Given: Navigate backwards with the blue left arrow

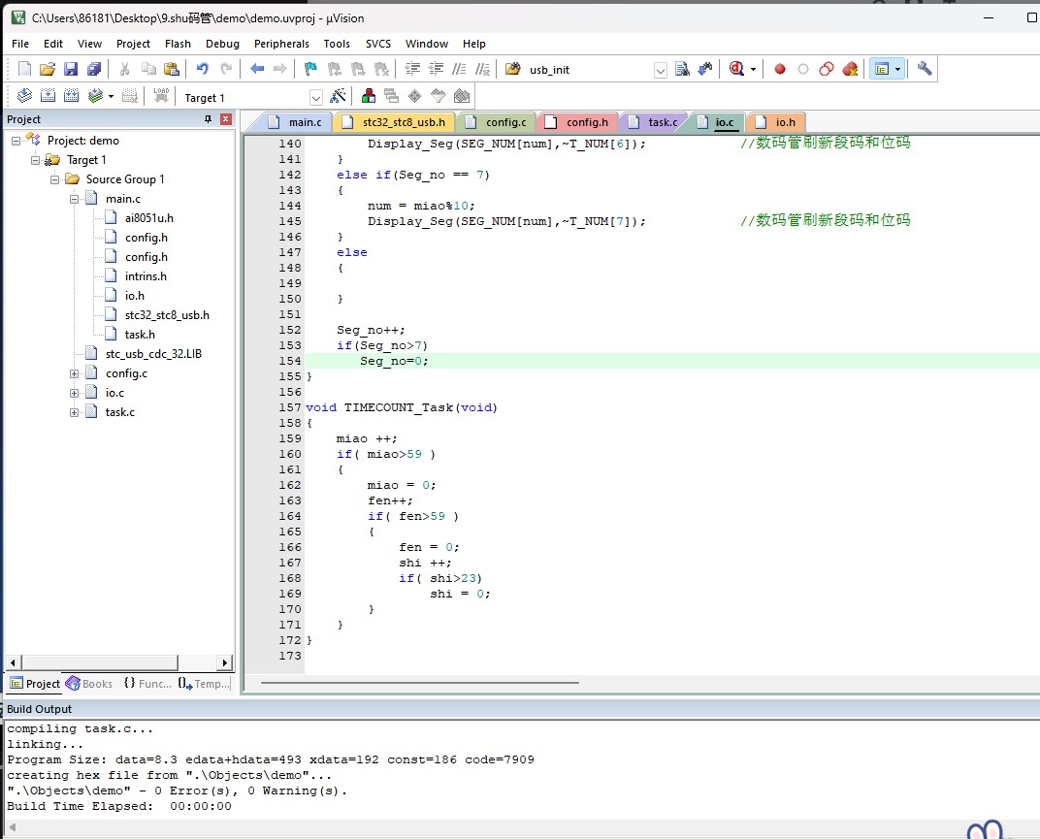Looking at the screenshot, I should point(257,69).
